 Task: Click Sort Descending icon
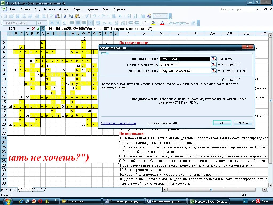[x=135, y=16]
